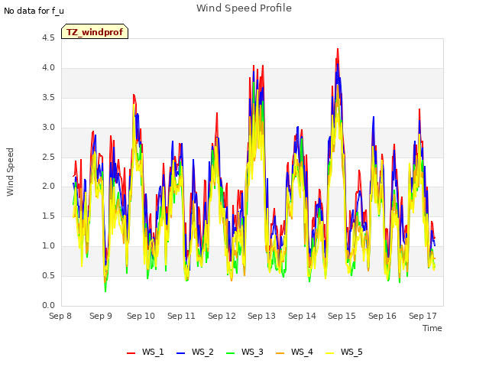Click the Wind Speed y-axis label
This screenshot has height=367, width=489.
[10, 172]
